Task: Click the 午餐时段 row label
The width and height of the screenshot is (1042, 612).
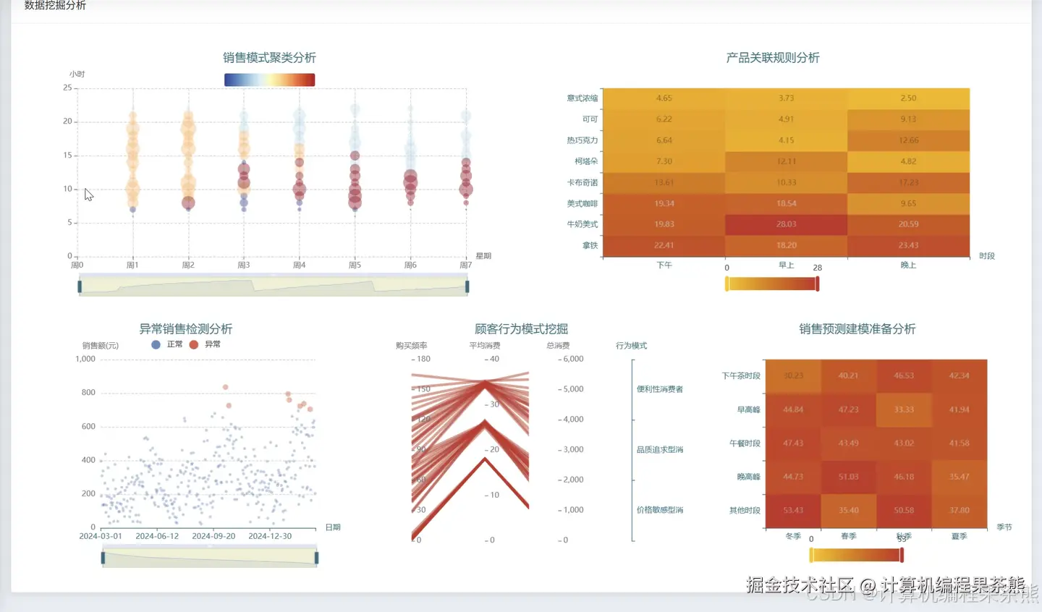Action: coord(745,443)
